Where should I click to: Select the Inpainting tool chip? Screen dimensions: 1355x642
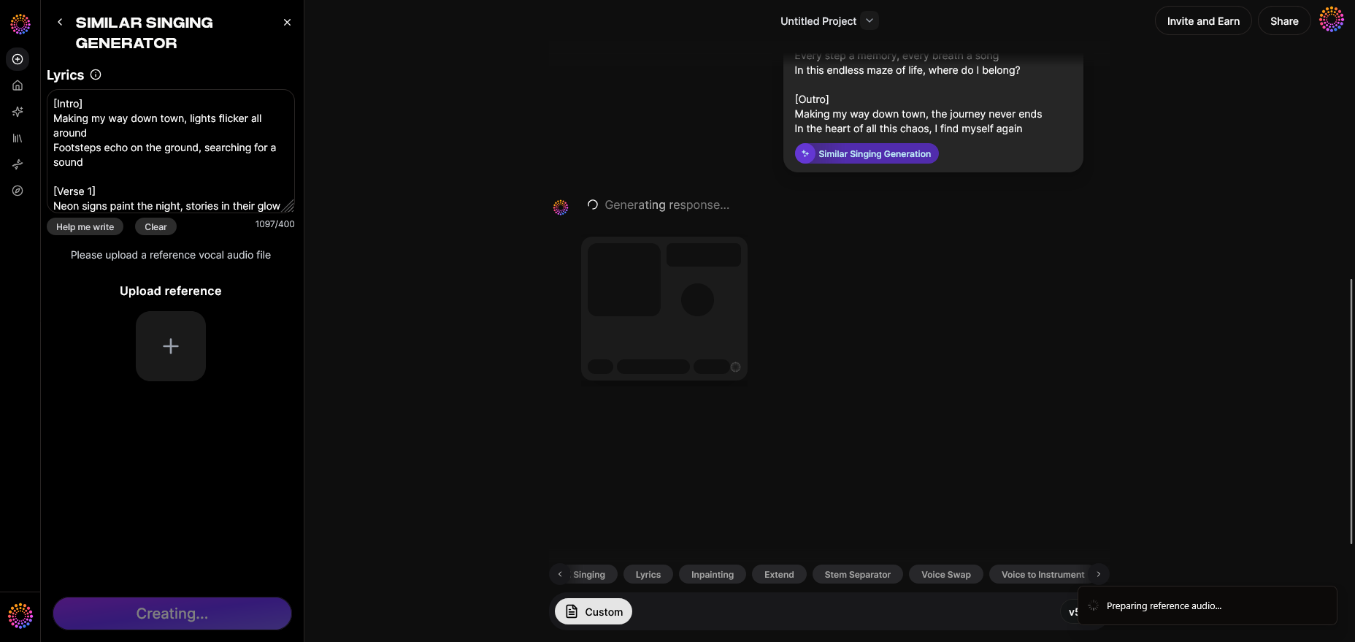tap(713, 575)
